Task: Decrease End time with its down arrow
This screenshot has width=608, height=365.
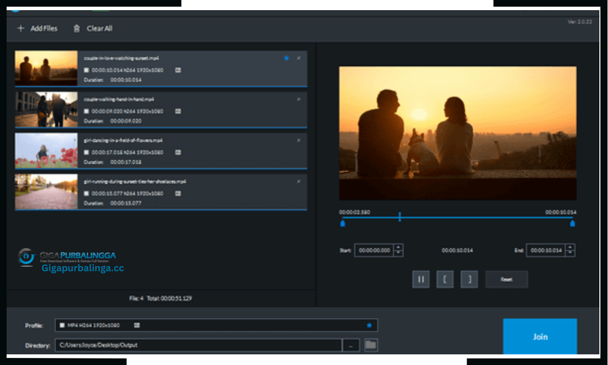Action: coord(571,253)
